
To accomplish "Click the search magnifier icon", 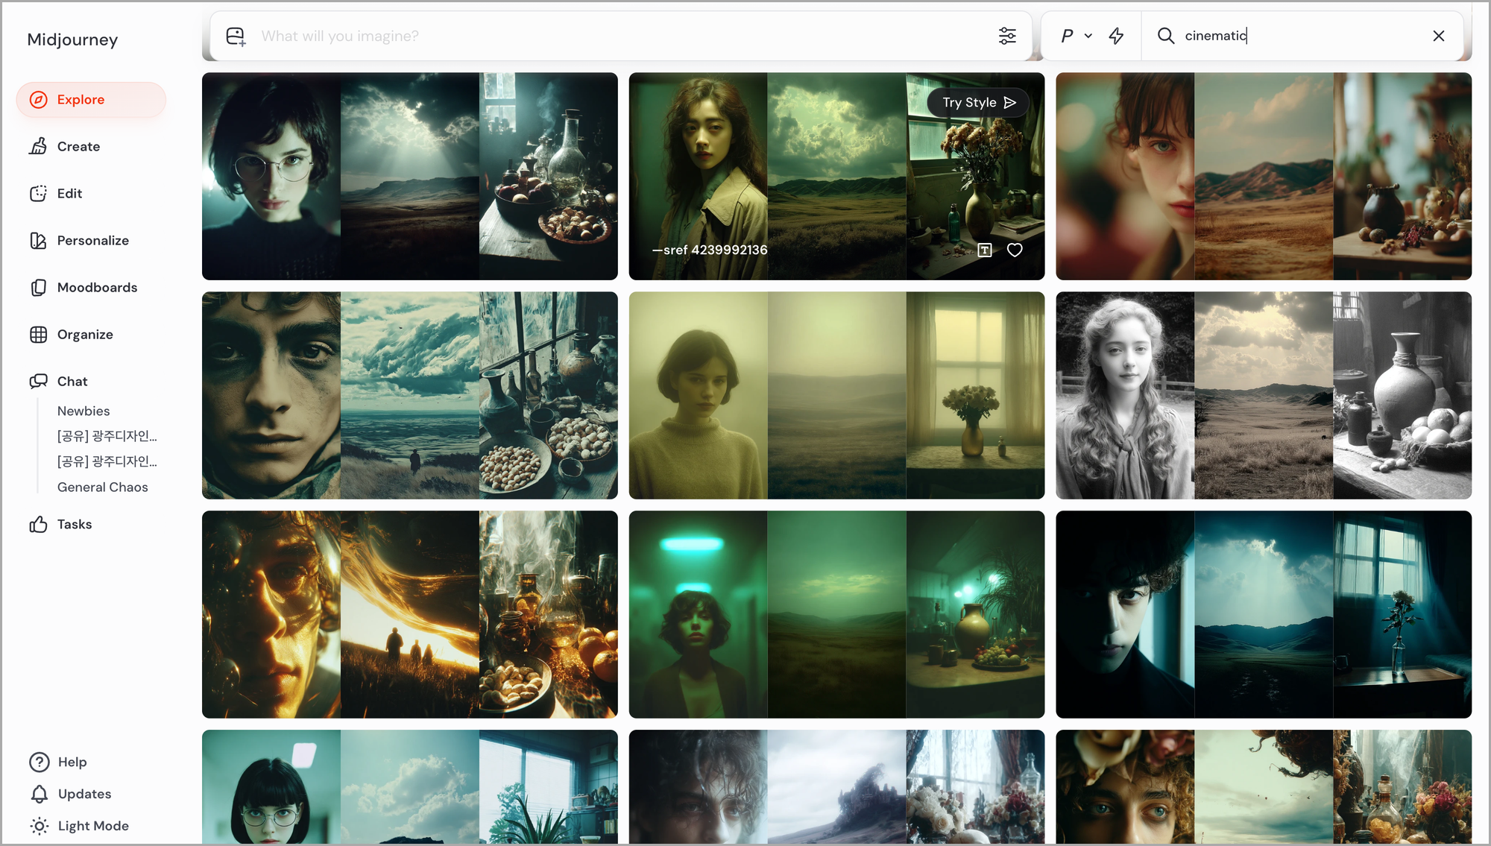I will pyautogui.click(x=1166, y=36).
